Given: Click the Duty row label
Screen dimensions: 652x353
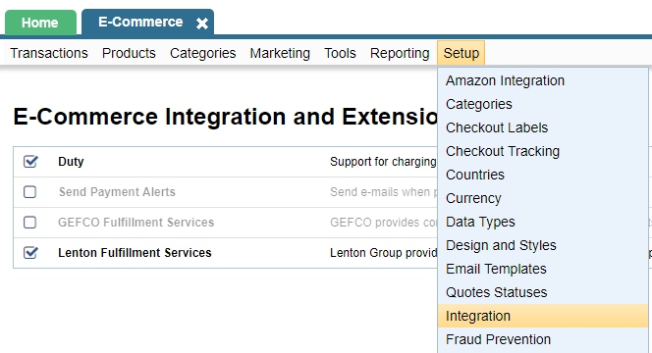Looking at the screenshot, I should coord(71,162).
